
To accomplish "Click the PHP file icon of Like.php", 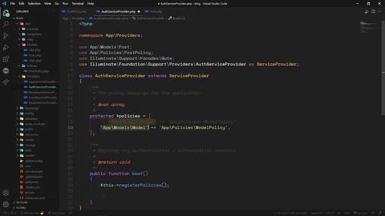I will tap(25, 50).
